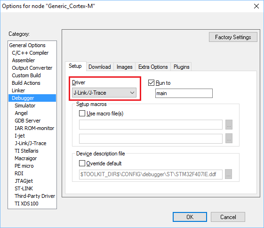Image resolution: width=264 pixels, height=228 pixels.
Task: Close the options dialog window
Action: pyautogui.click(x=256, y=6)
